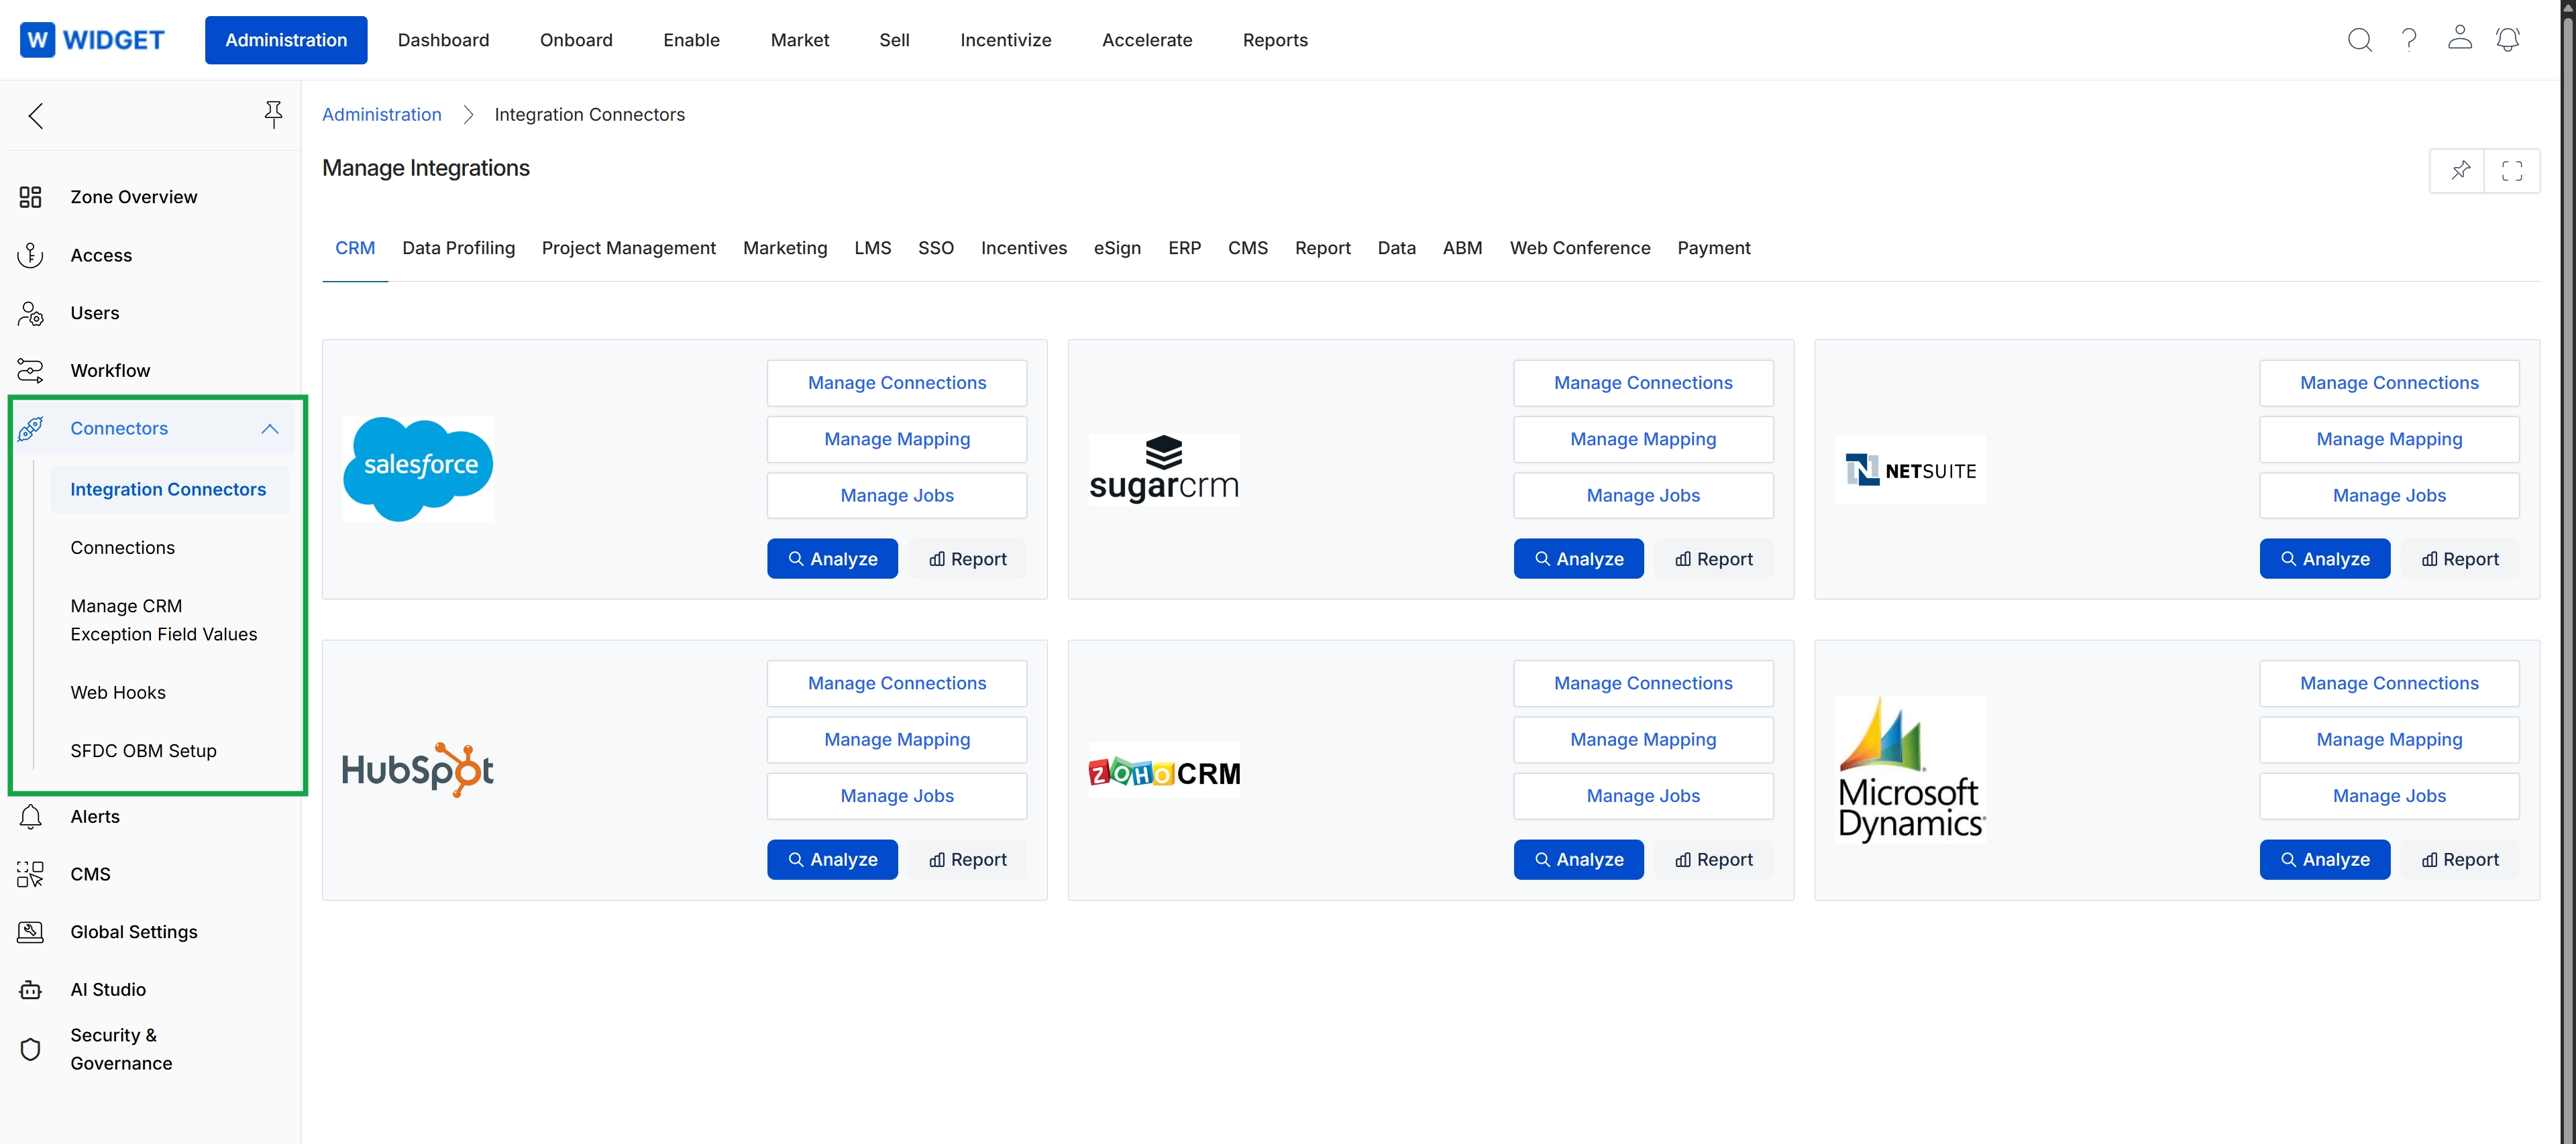Click the Zoho CRM logo

point(1163,771)
